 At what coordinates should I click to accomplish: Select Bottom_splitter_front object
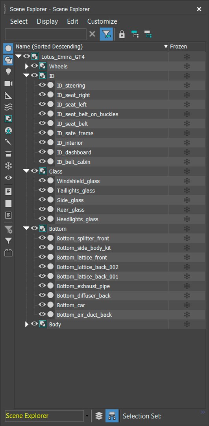pos(83,238)
